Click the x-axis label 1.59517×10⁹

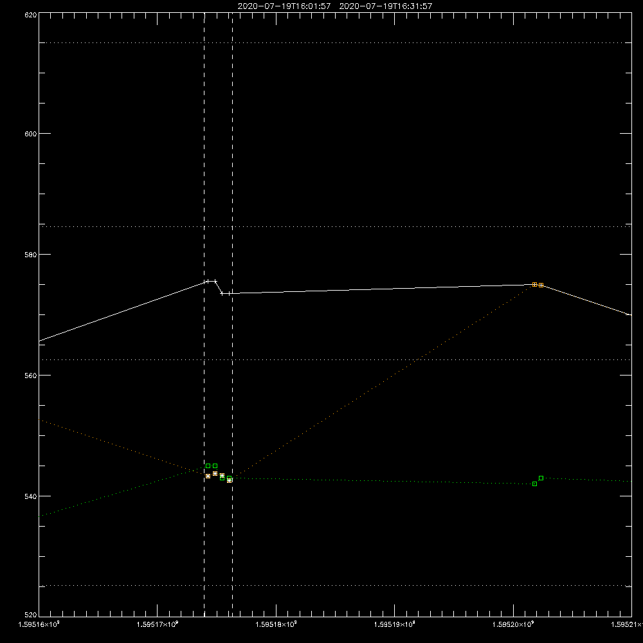pos(158,624)
